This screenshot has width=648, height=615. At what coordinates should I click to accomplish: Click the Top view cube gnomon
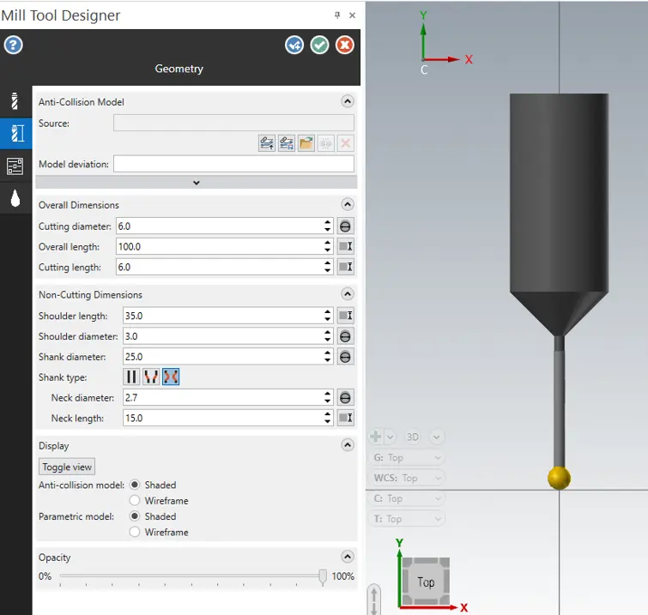426,582
